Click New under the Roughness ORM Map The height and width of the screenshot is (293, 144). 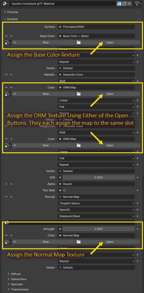pyautogui.click(x=44, y=145)
